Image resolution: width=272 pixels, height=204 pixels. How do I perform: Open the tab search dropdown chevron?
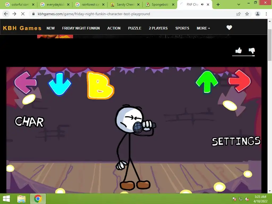tap(239, 5)
